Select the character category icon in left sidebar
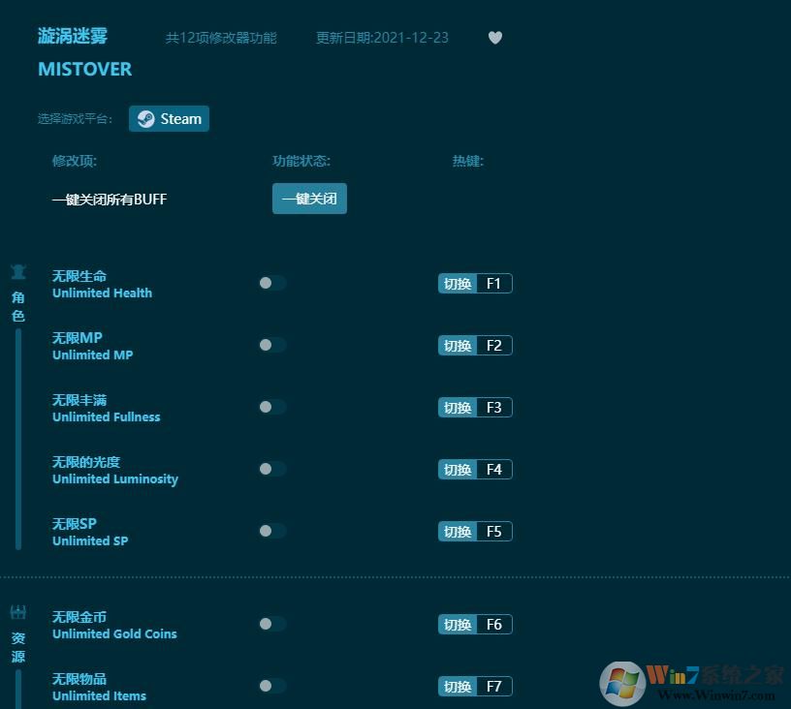Viewport: 791px width, 709px height. click(x=17, y=272)
